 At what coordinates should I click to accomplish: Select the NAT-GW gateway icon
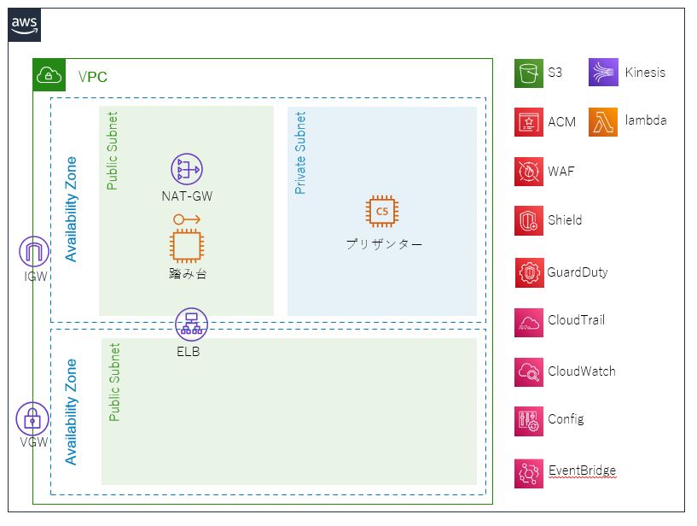(x=187, y=169)
